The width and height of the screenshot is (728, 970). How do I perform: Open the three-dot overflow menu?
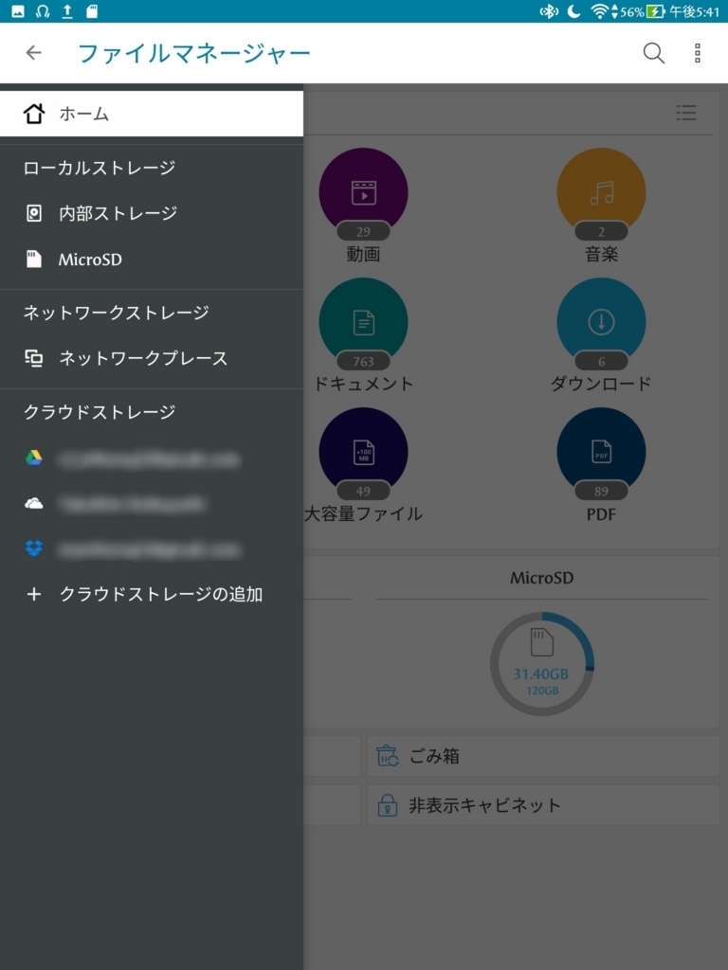coord(698,53)
